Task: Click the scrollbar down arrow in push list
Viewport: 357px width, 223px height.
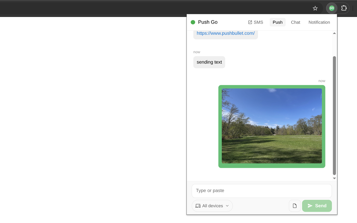Action: click(x=334, y=178)
